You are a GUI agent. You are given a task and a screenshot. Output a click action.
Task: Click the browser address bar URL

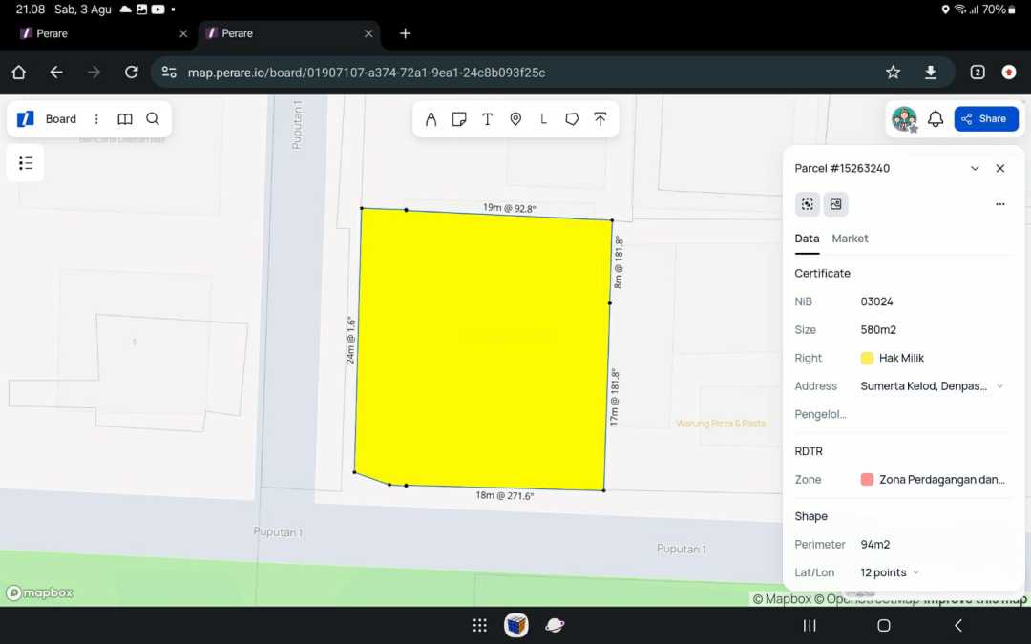367,73
